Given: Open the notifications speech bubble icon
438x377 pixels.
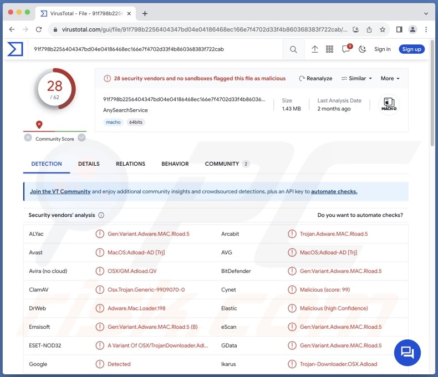Looking at the screenshot, I should click(x=347, y=49).
